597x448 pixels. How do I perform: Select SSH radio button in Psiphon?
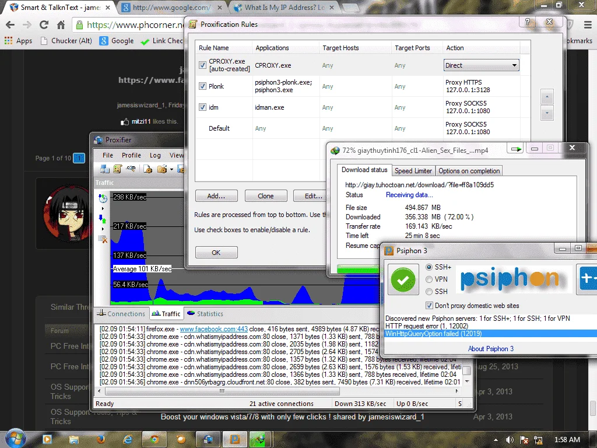coord(429,292)
